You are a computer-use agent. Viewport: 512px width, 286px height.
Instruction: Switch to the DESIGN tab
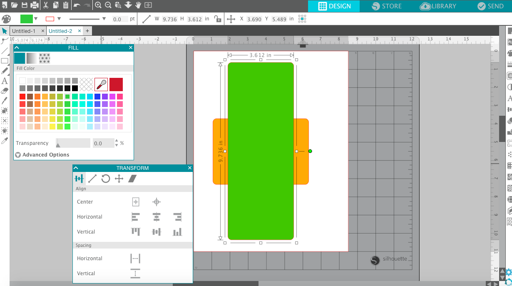click(x=334, y=6)
